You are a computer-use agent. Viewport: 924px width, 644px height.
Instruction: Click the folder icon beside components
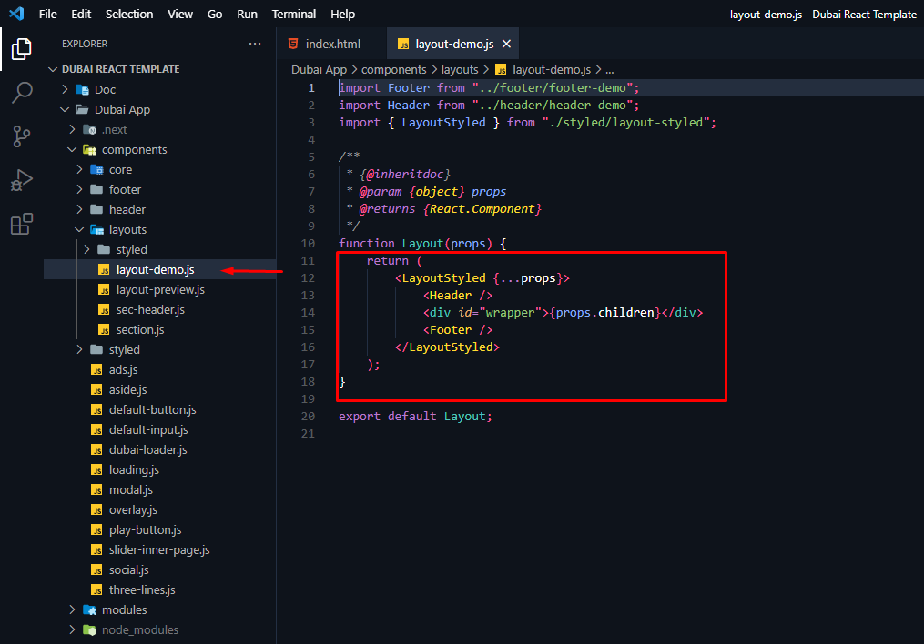point(89,149)
